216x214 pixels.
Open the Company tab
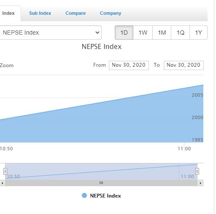(x=111, y=13)
